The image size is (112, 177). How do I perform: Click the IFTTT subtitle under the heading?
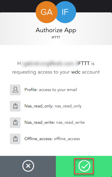(x=56, y=37)
